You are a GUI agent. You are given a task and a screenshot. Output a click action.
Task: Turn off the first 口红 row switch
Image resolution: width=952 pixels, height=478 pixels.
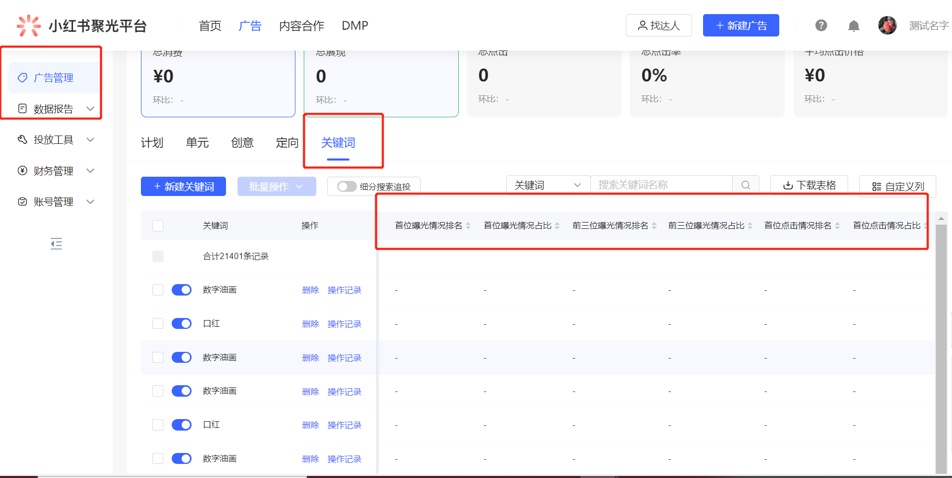pos(182,323)
